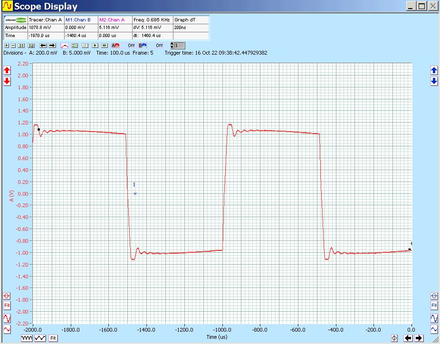Click the small red sine-wave amplitude icon
The image size is (440, 344).
[7, 329]
